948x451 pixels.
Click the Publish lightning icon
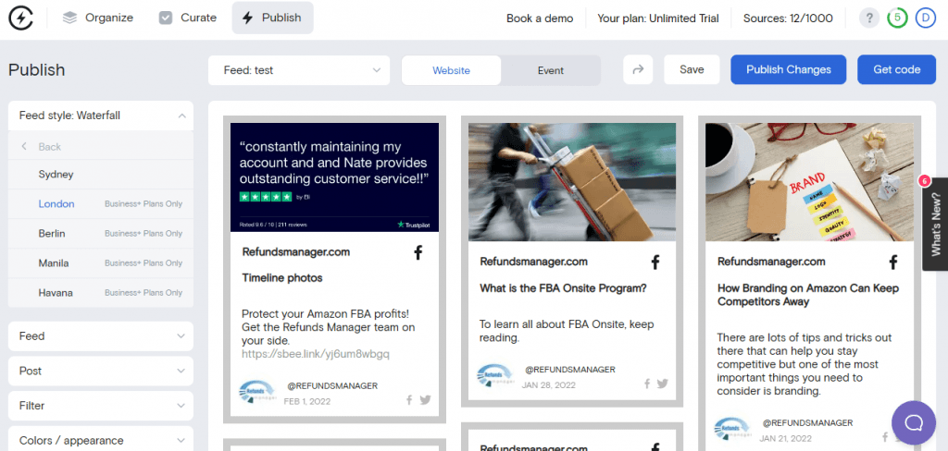tap(247, 18)
